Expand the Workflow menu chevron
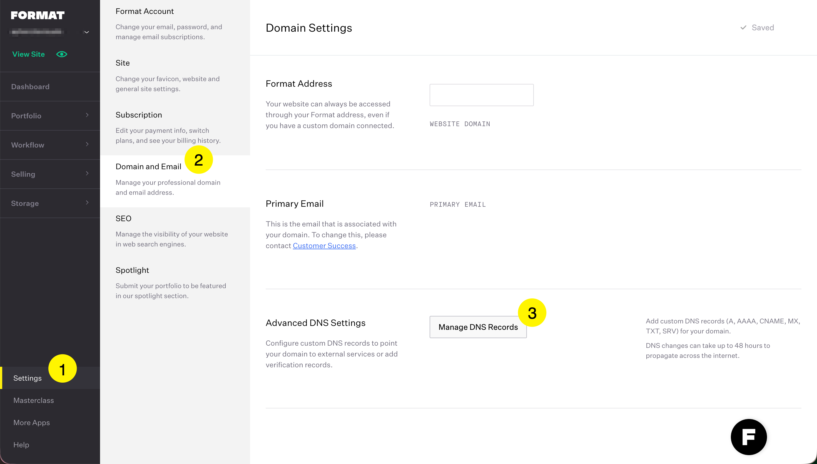The width and height of the screenshot is (817, 464). coord(87,144)
